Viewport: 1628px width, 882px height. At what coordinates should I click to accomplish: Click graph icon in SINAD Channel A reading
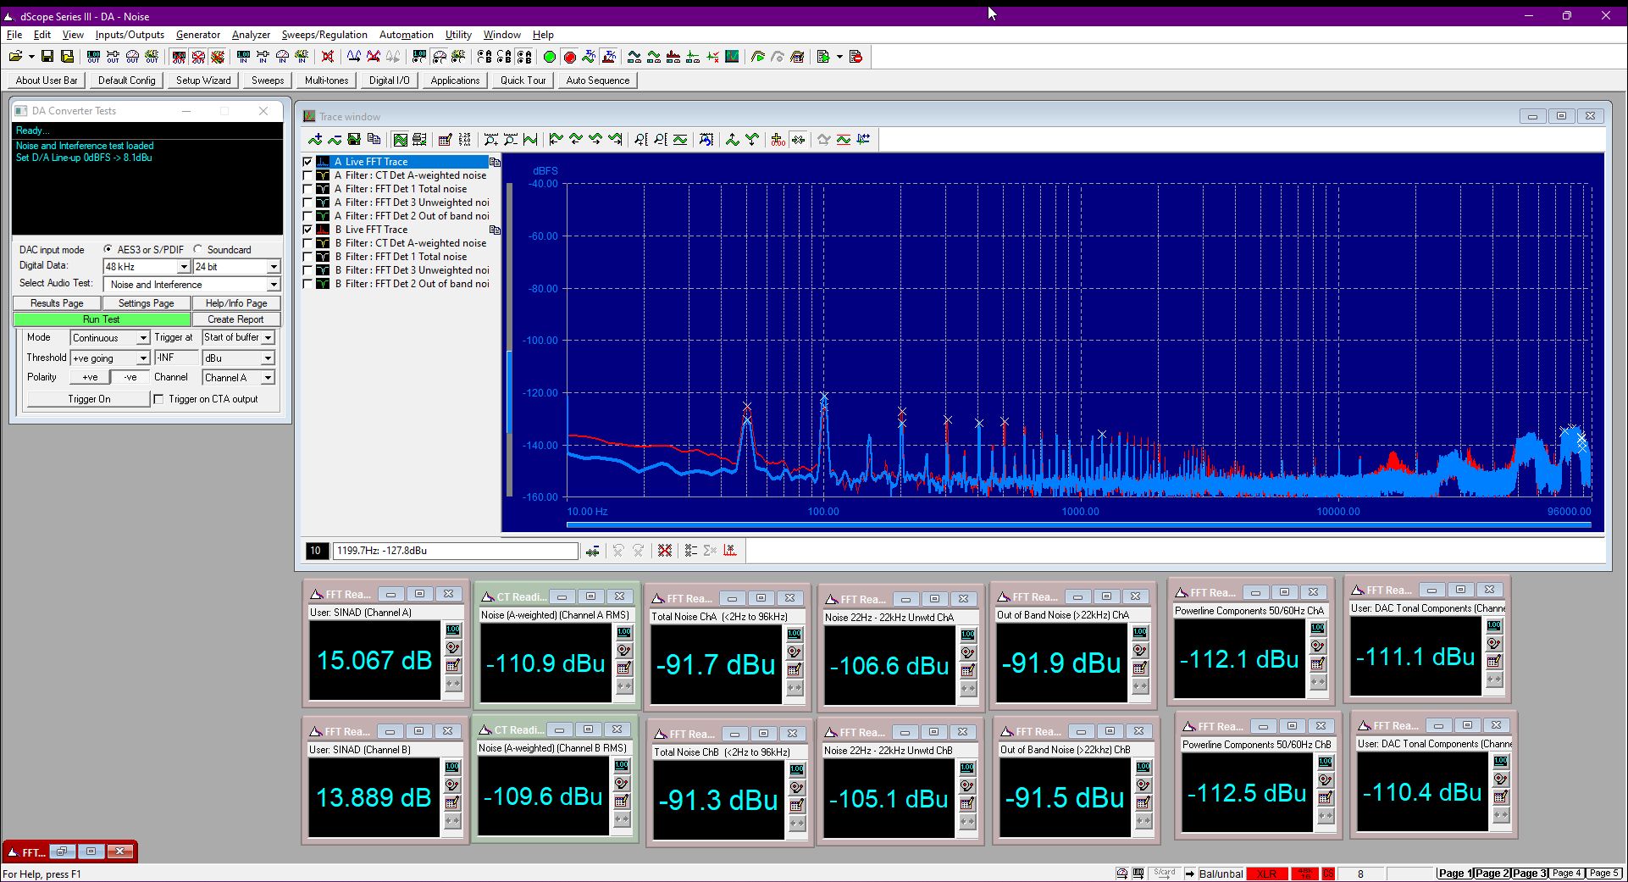453,666
